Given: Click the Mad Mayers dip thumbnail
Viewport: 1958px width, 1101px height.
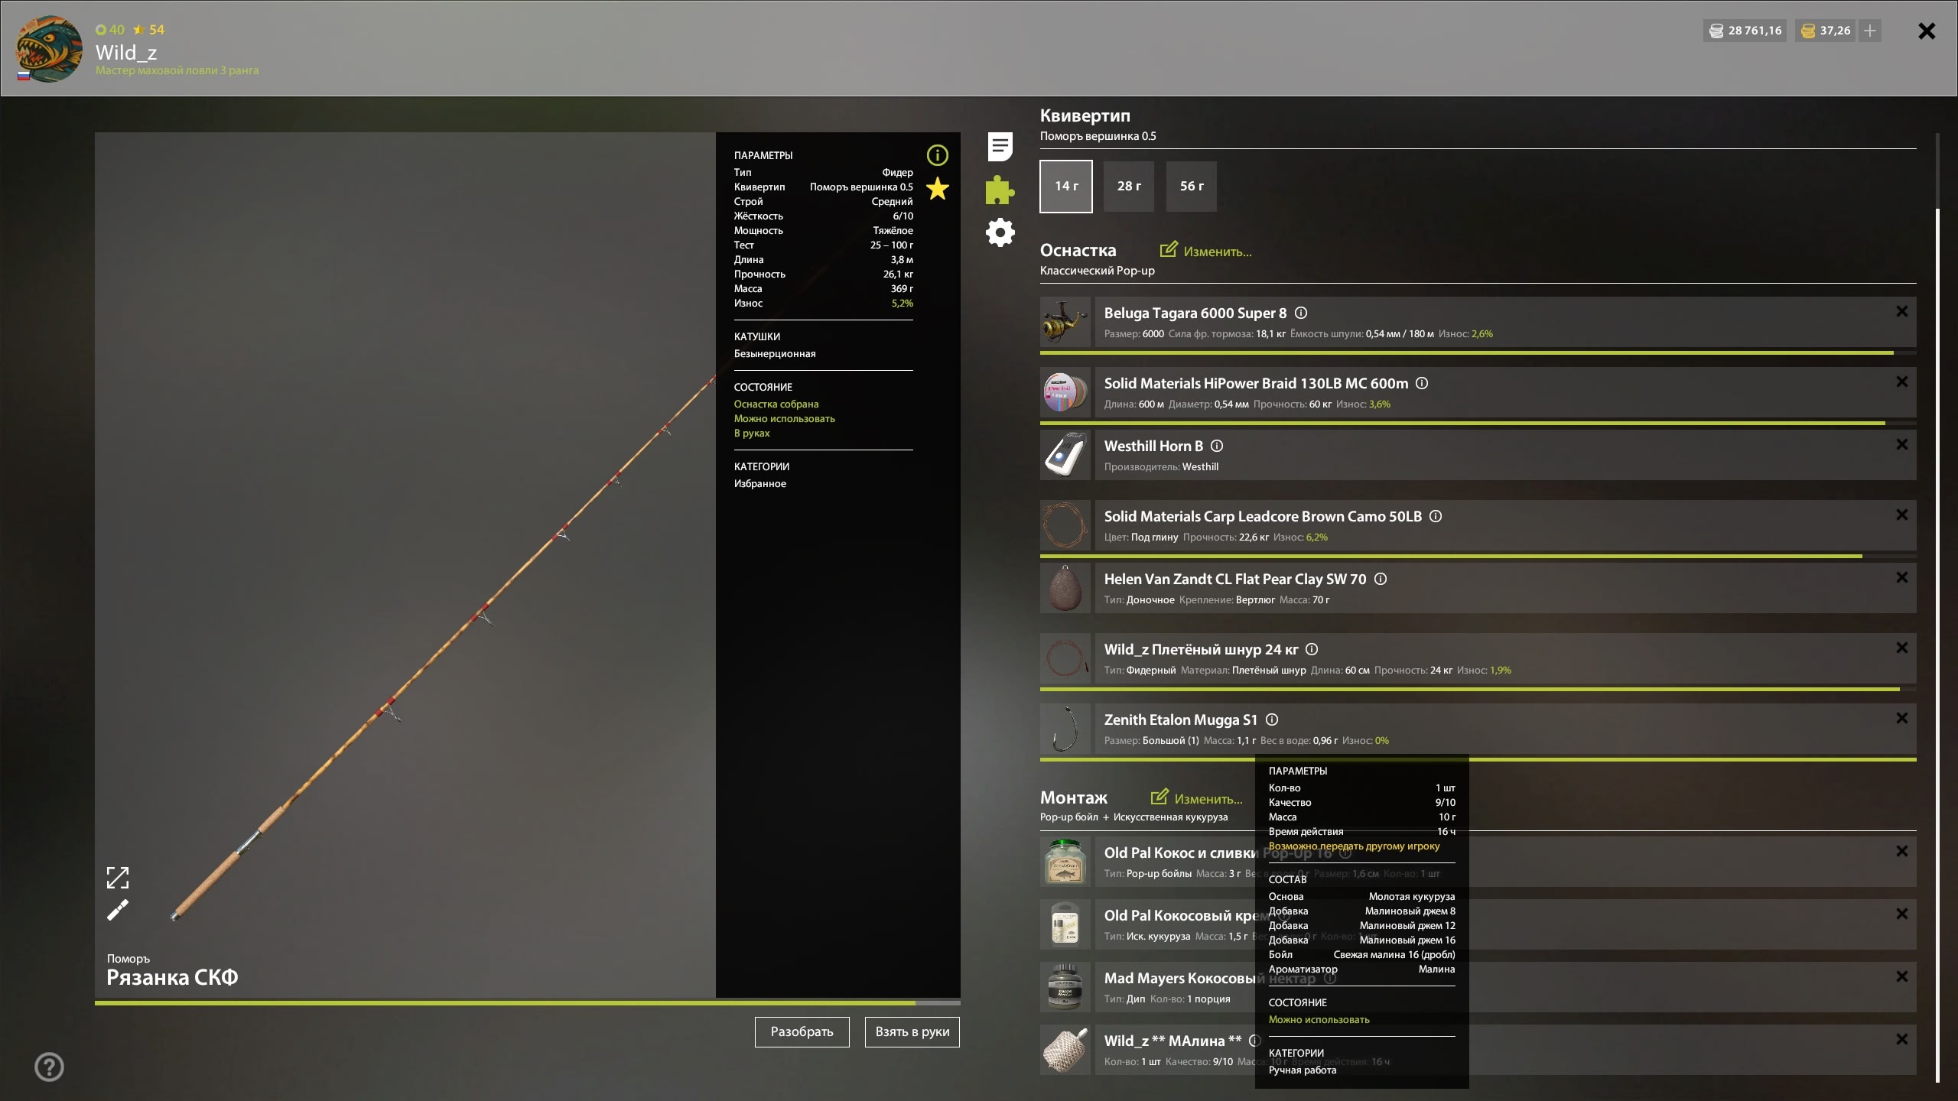Looking at the screenshot, I should tap(1065, 987).
